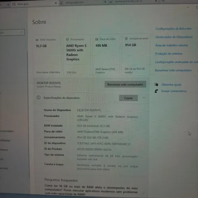The image size is (198, 198).
Task: Select the Armazenamento 954 GB card
Action: (x=135, y=55)
